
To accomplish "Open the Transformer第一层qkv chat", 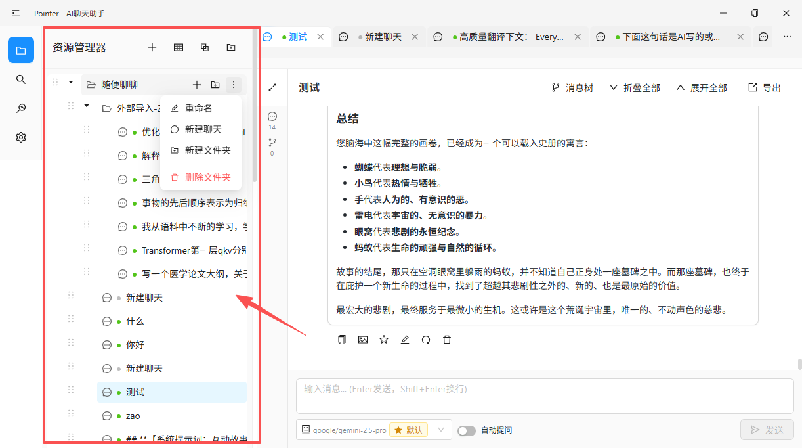I will point(180,250).
